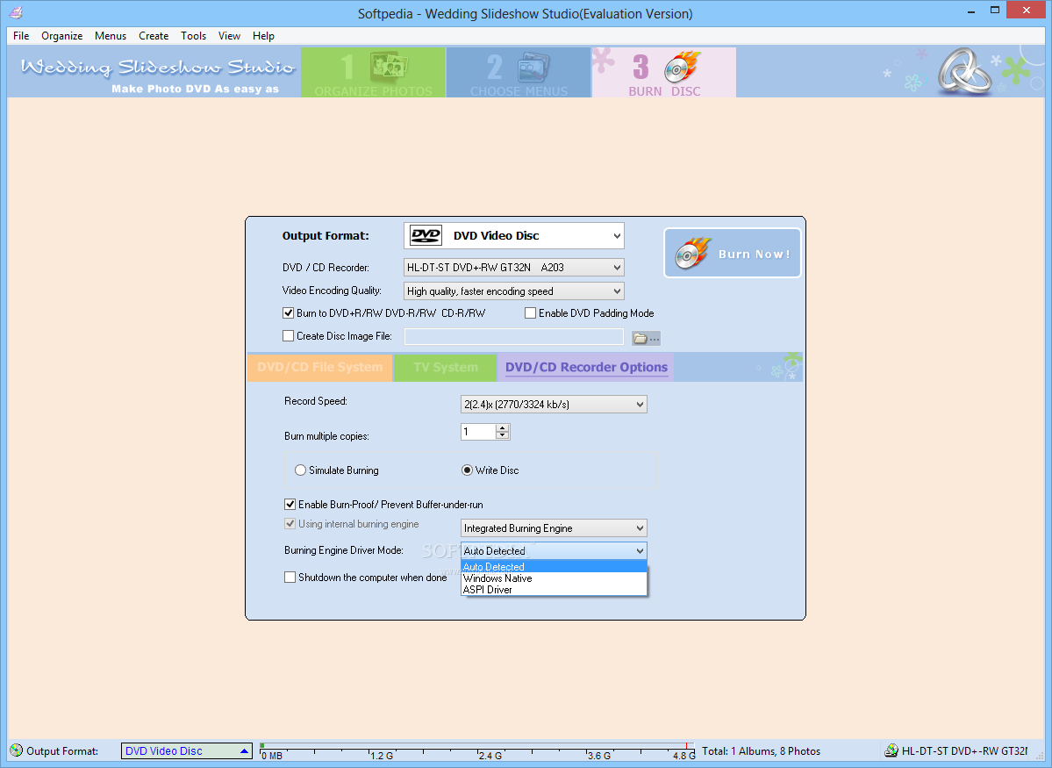
Task: Switch to DVD/CD File System tab
Action: (x=320, y=367)
